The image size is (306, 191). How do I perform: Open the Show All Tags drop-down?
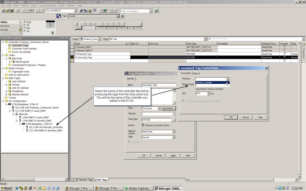tap(205, 39)
